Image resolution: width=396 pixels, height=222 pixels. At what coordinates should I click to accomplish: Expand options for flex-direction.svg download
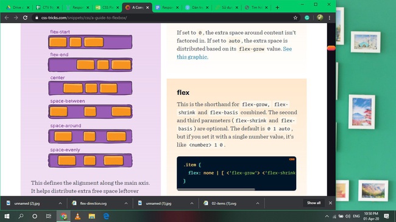[x=126, y=203]
